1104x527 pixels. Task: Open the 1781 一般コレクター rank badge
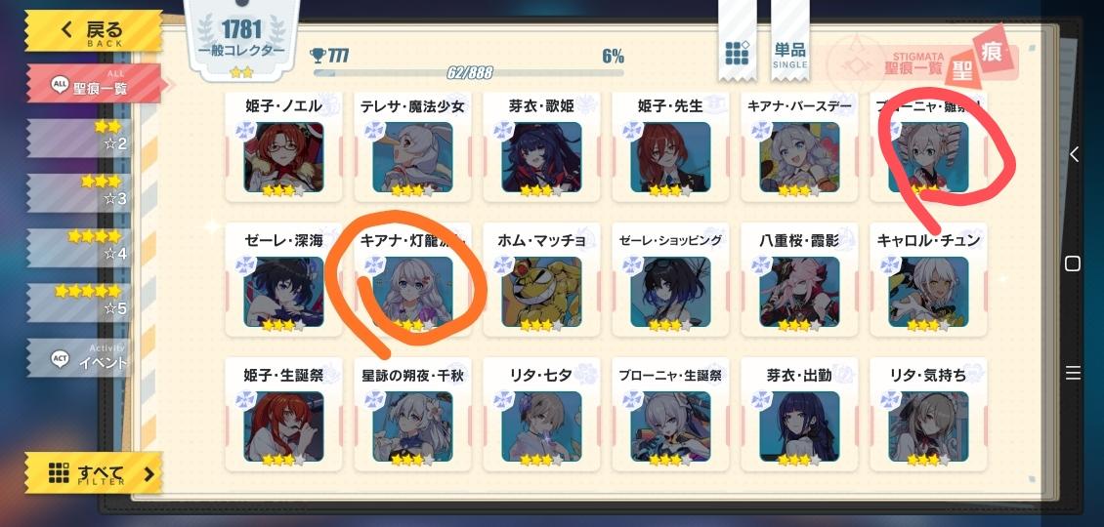tap(241, 40)
